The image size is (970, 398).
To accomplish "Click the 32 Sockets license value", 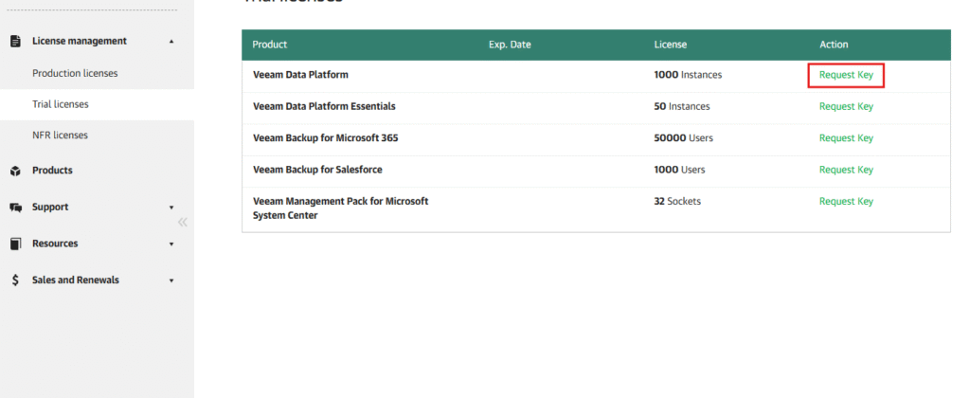I will [x=677, y=201].
